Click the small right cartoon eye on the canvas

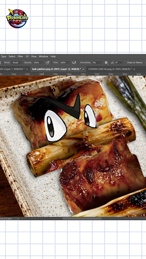point(90,116)
